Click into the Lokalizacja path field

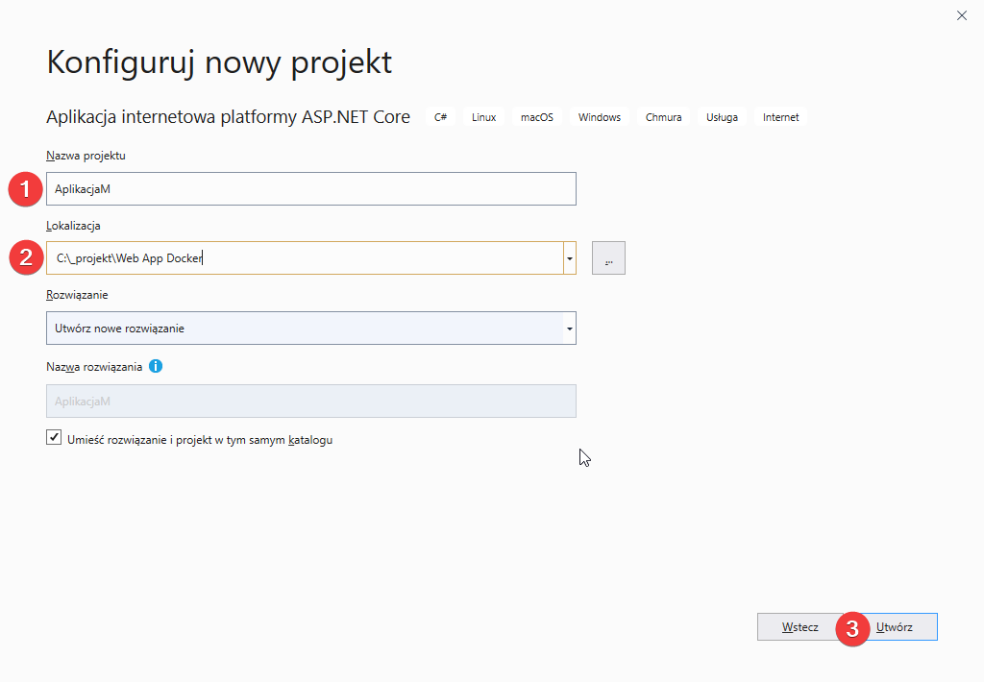[304, 258]
